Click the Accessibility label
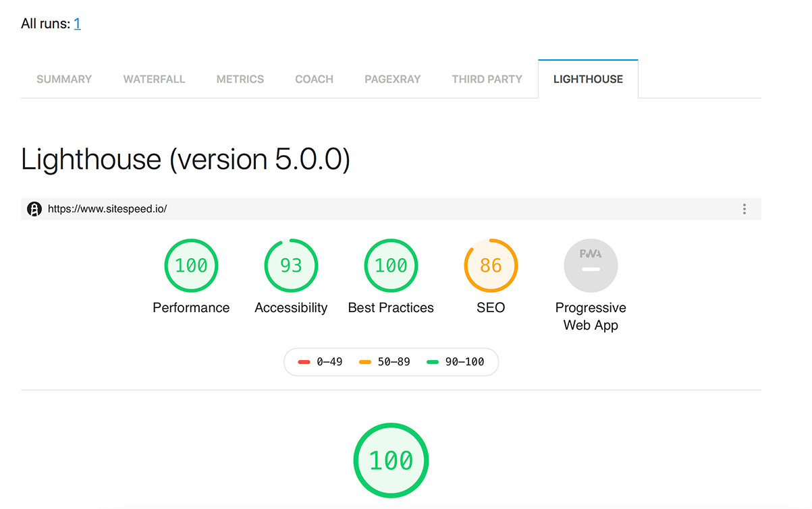The image size is (812, 509). pyautogui.click(x=291, y=308)
